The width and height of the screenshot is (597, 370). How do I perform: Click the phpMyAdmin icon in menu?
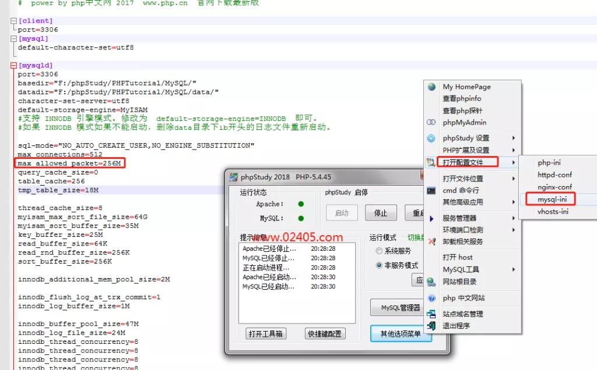click(431, 122)
